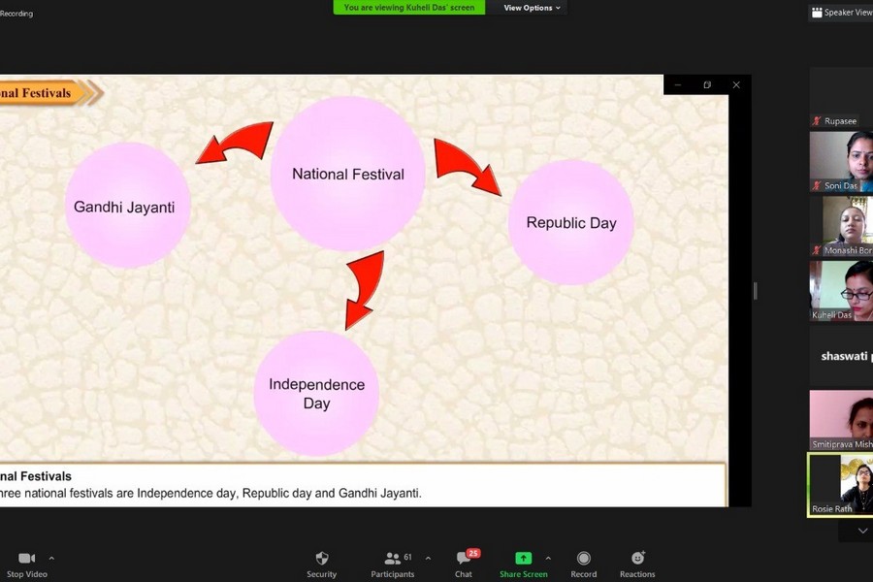Expand video options arrow beside Stop Video
Screen dimensions: 873x582
pyautogui.click(x=51, y=559)
